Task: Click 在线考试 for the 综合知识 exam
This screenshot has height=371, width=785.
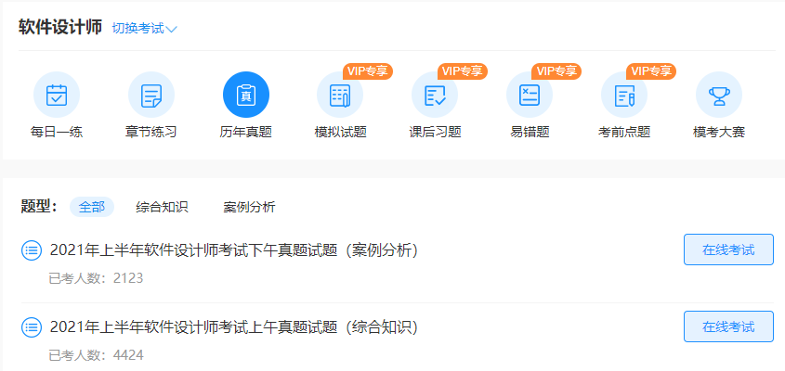Action: click(728, 326)
